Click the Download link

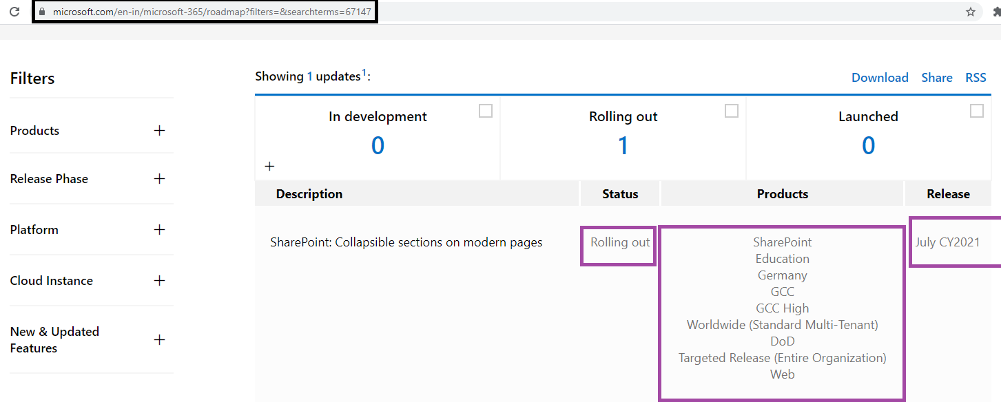(880, 78)
